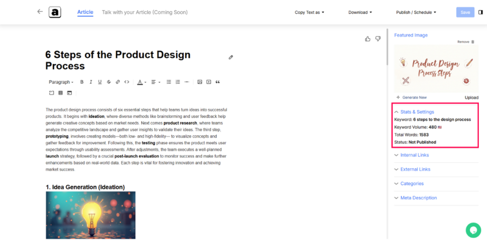
Task: Insert a table
Action: 60,93
